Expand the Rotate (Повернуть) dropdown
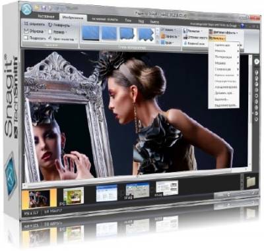Viewport: 264px width, 251px height. tap(59, 25)
